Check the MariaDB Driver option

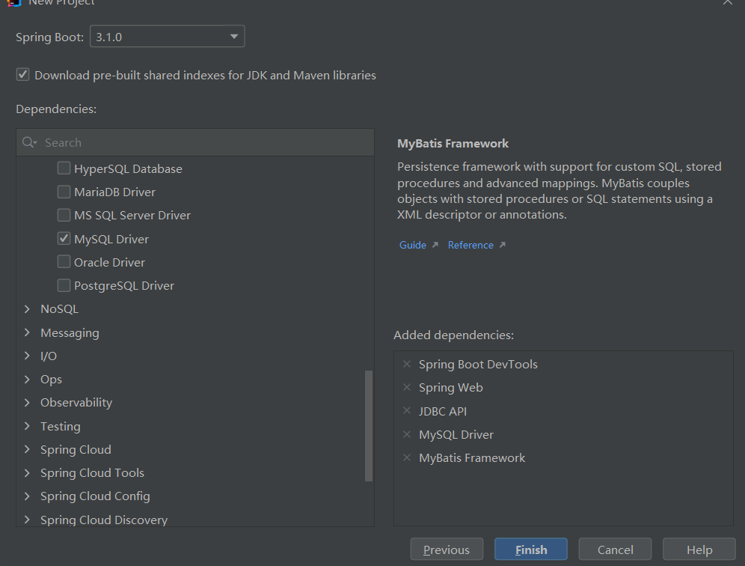tap(64, 192)
